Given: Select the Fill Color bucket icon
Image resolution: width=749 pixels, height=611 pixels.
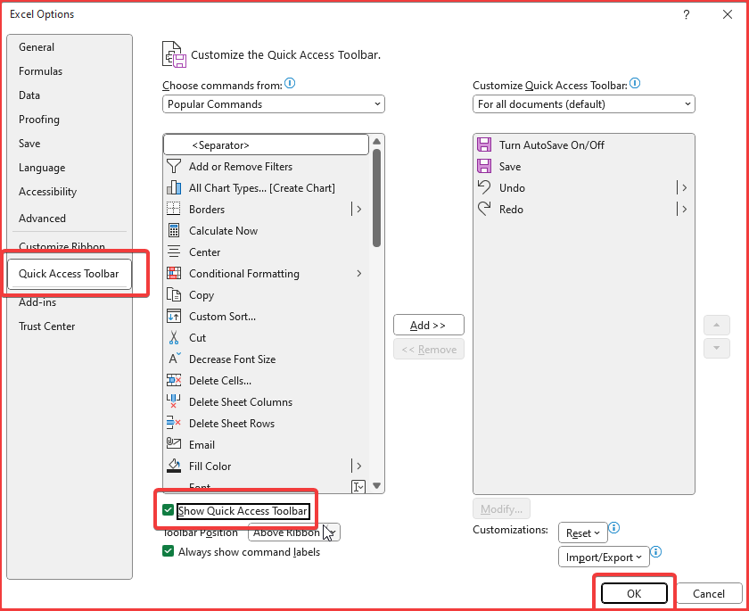Looking at the screenshot, I should coord(174,467).
